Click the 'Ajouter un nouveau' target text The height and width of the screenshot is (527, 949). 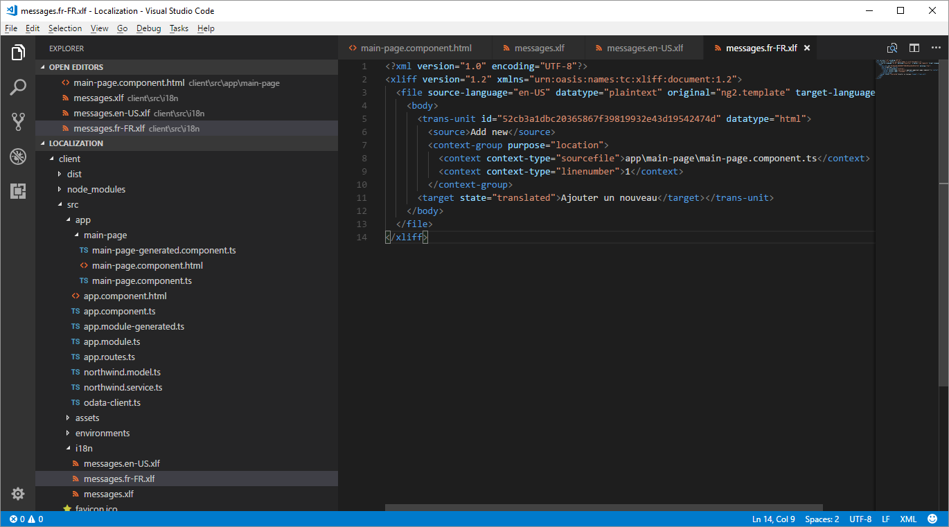tap(608, 197)
